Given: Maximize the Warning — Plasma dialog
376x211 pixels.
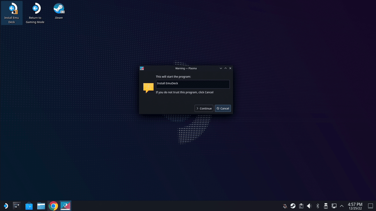Looking at the screenshot, I should 226,68.
